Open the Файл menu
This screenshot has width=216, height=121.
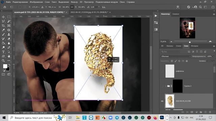tap(8, 2)
